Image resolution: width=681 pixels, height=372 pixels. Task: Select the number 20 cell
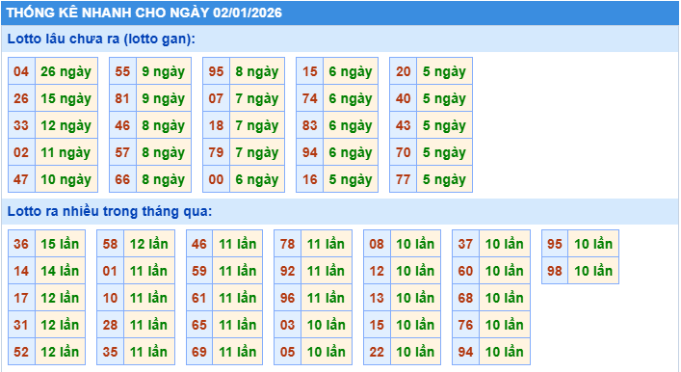(x=403, y=71)
